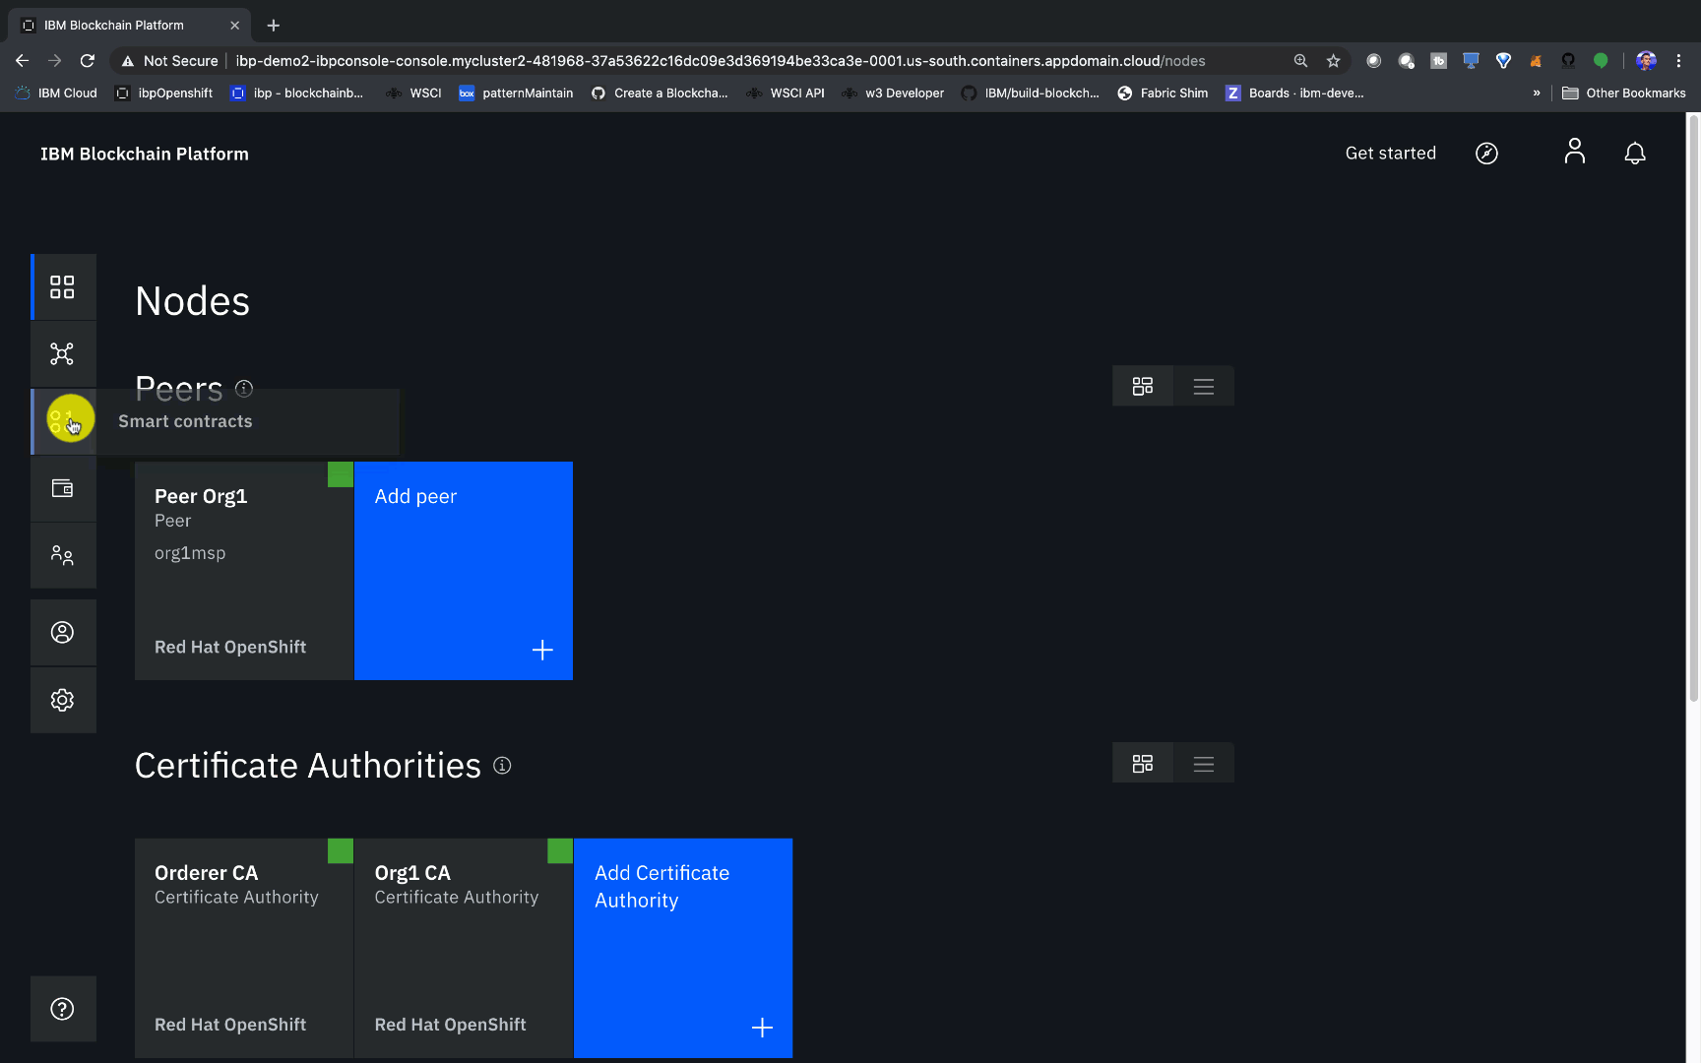Screen dimensions: 1701x1063
Task: Open the Nodes sidebar icon
Action: [x=63, y=287]
